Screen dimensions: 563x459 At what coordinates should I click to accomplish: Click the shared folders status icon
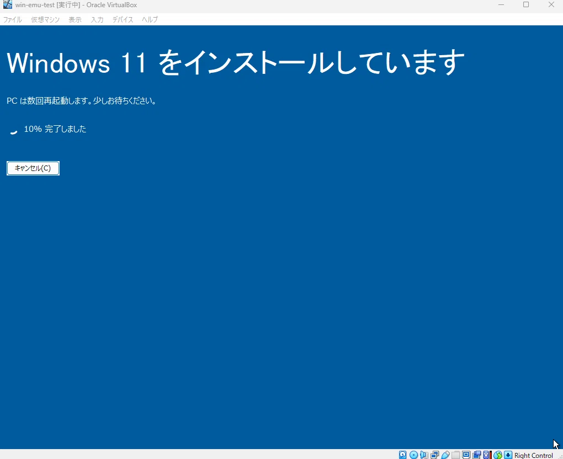455,455
